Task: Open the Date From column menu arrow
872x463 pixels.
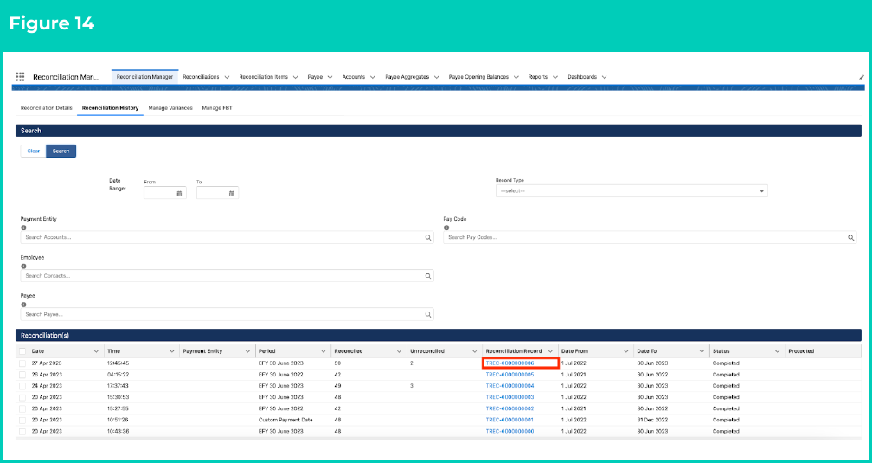Action: [625, 351]
